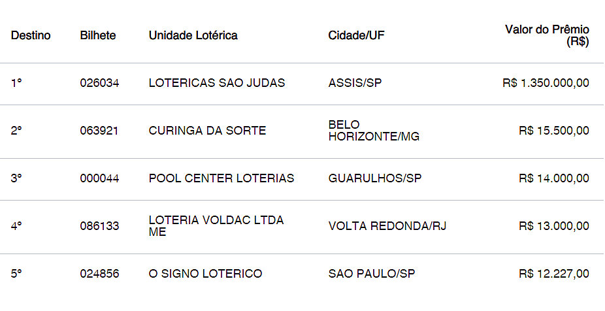Image resolution: width=605 pixels, height=311 pixels.
Task: Click the Valor do Prêmio column header
Action: 547,35
